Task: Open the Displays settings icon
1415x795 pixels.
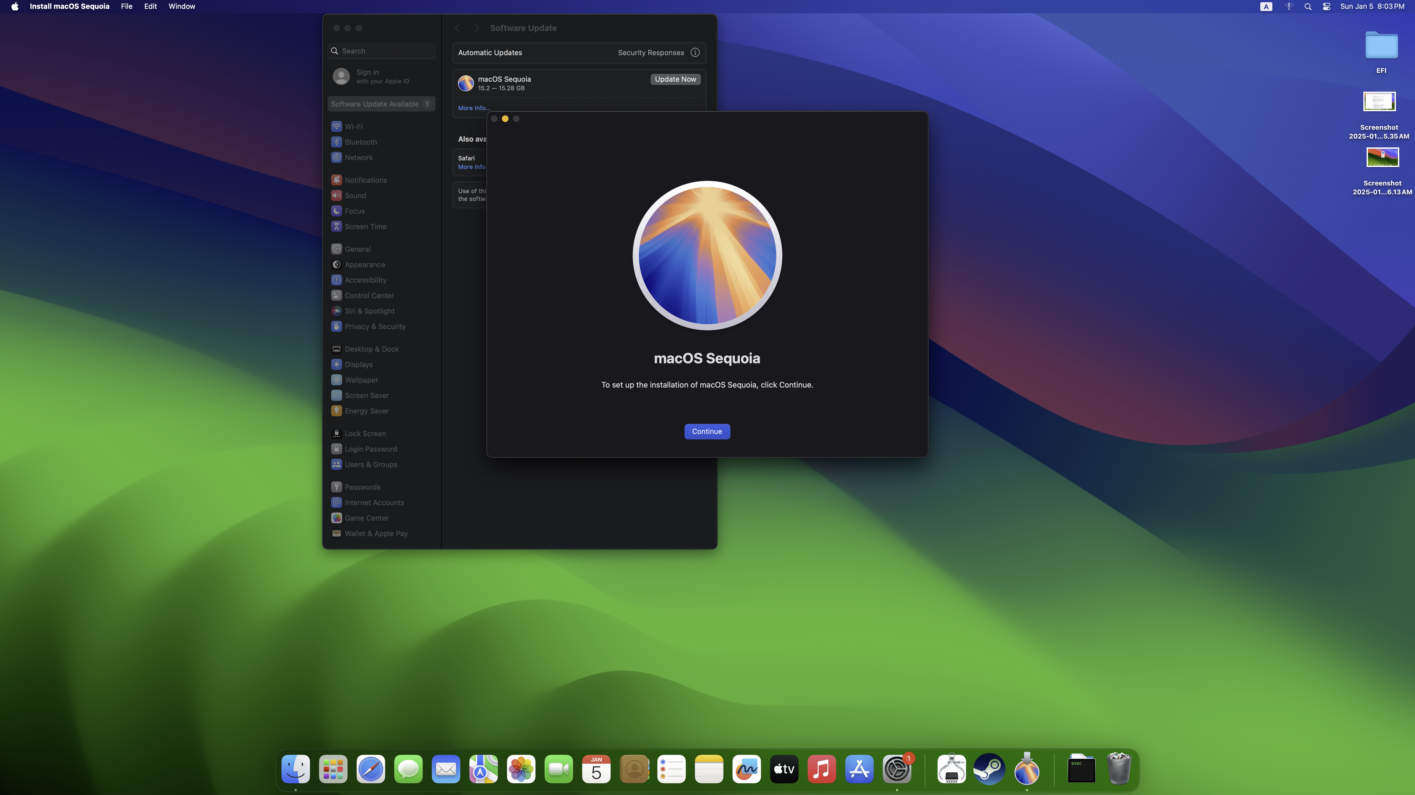Action: 337,364
